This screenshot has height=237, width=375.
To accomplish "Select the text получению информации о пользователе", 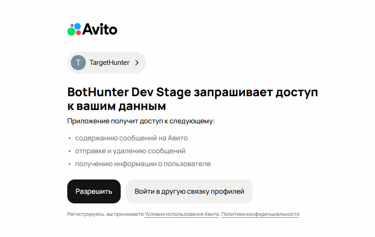I will pos(143,164).
